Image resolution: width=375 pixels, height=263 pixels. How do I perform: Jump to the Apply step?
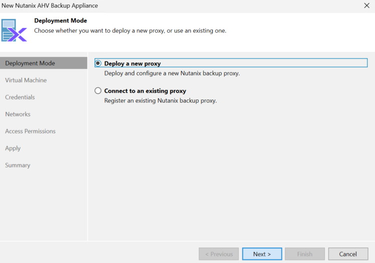click(x=13, y=148)
